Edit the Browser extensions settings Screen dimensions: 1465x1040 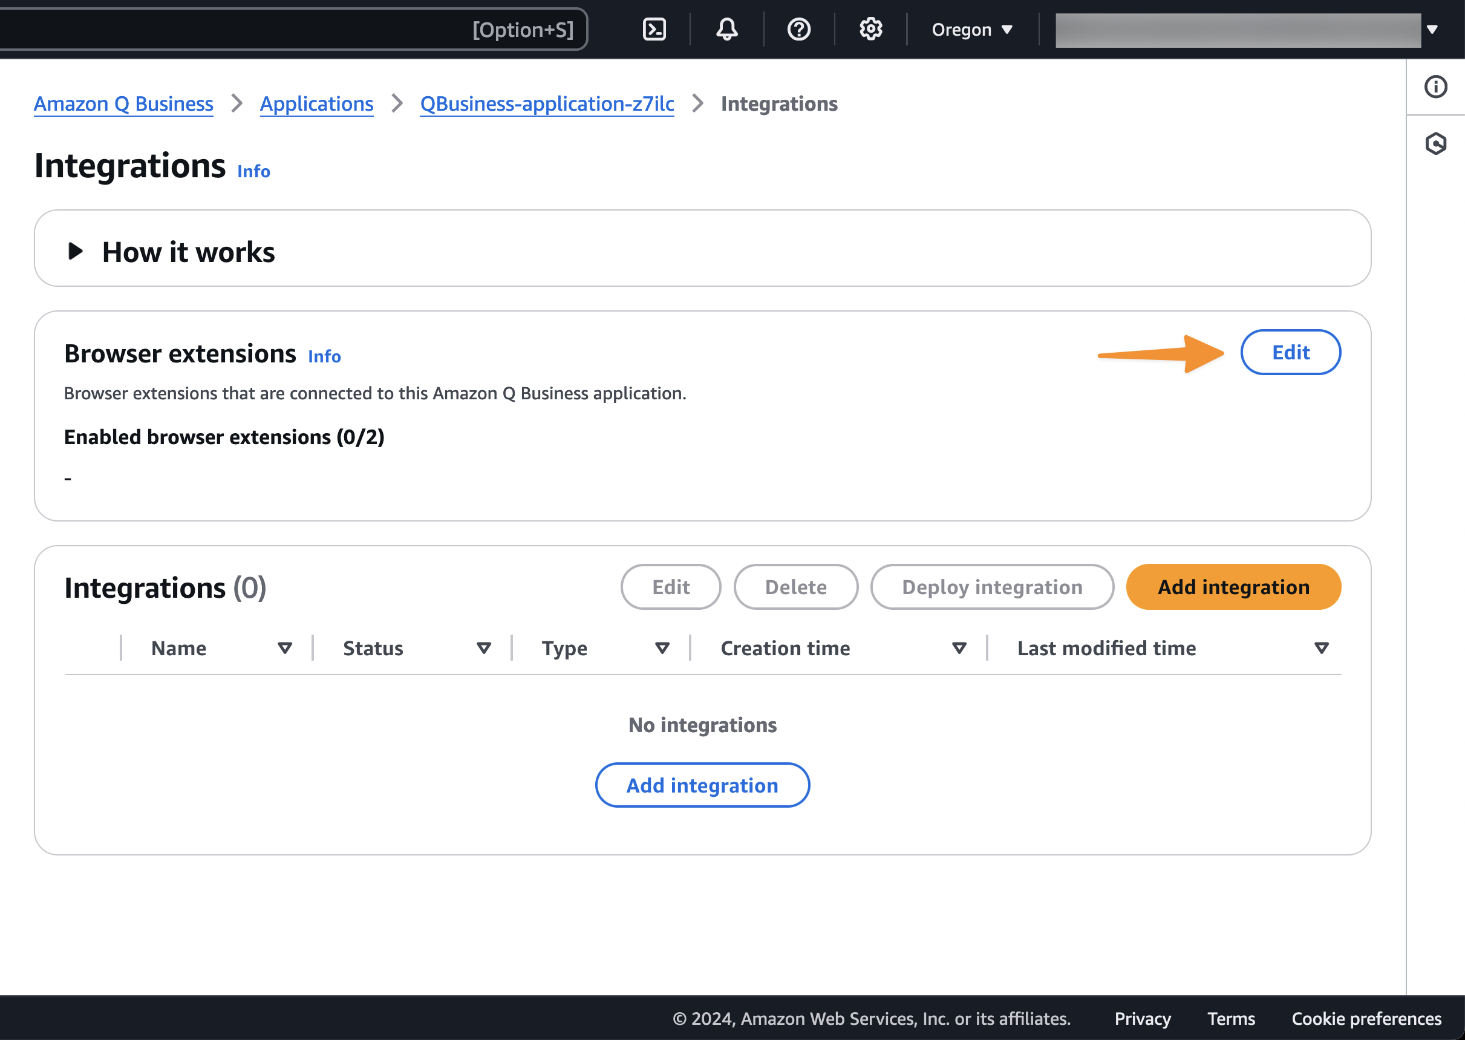point(1290,352)
